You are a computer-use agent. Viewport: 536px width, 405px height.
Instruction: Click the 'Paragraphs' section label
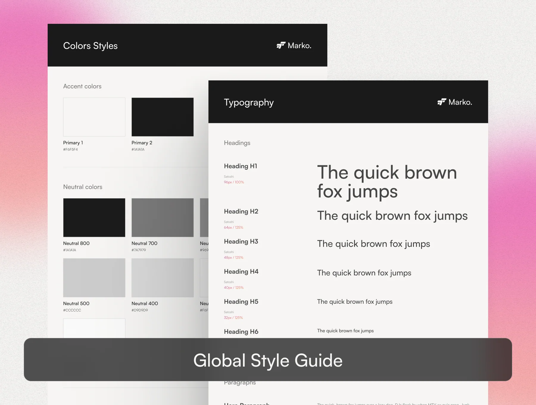coord(240,383)
